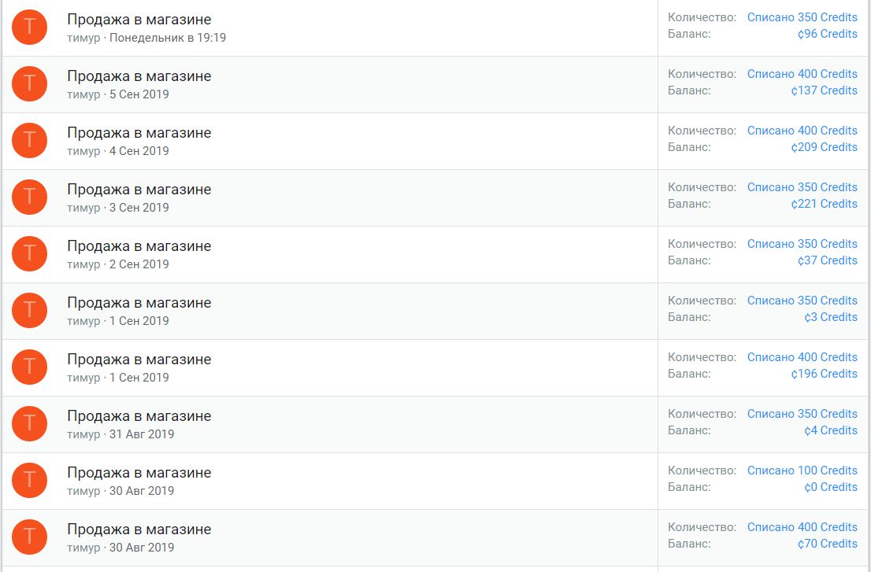Click the T avatar for 2 Сен 2019 sale
Viewport: 871px width, 572px height.
(x=30, y=253)
